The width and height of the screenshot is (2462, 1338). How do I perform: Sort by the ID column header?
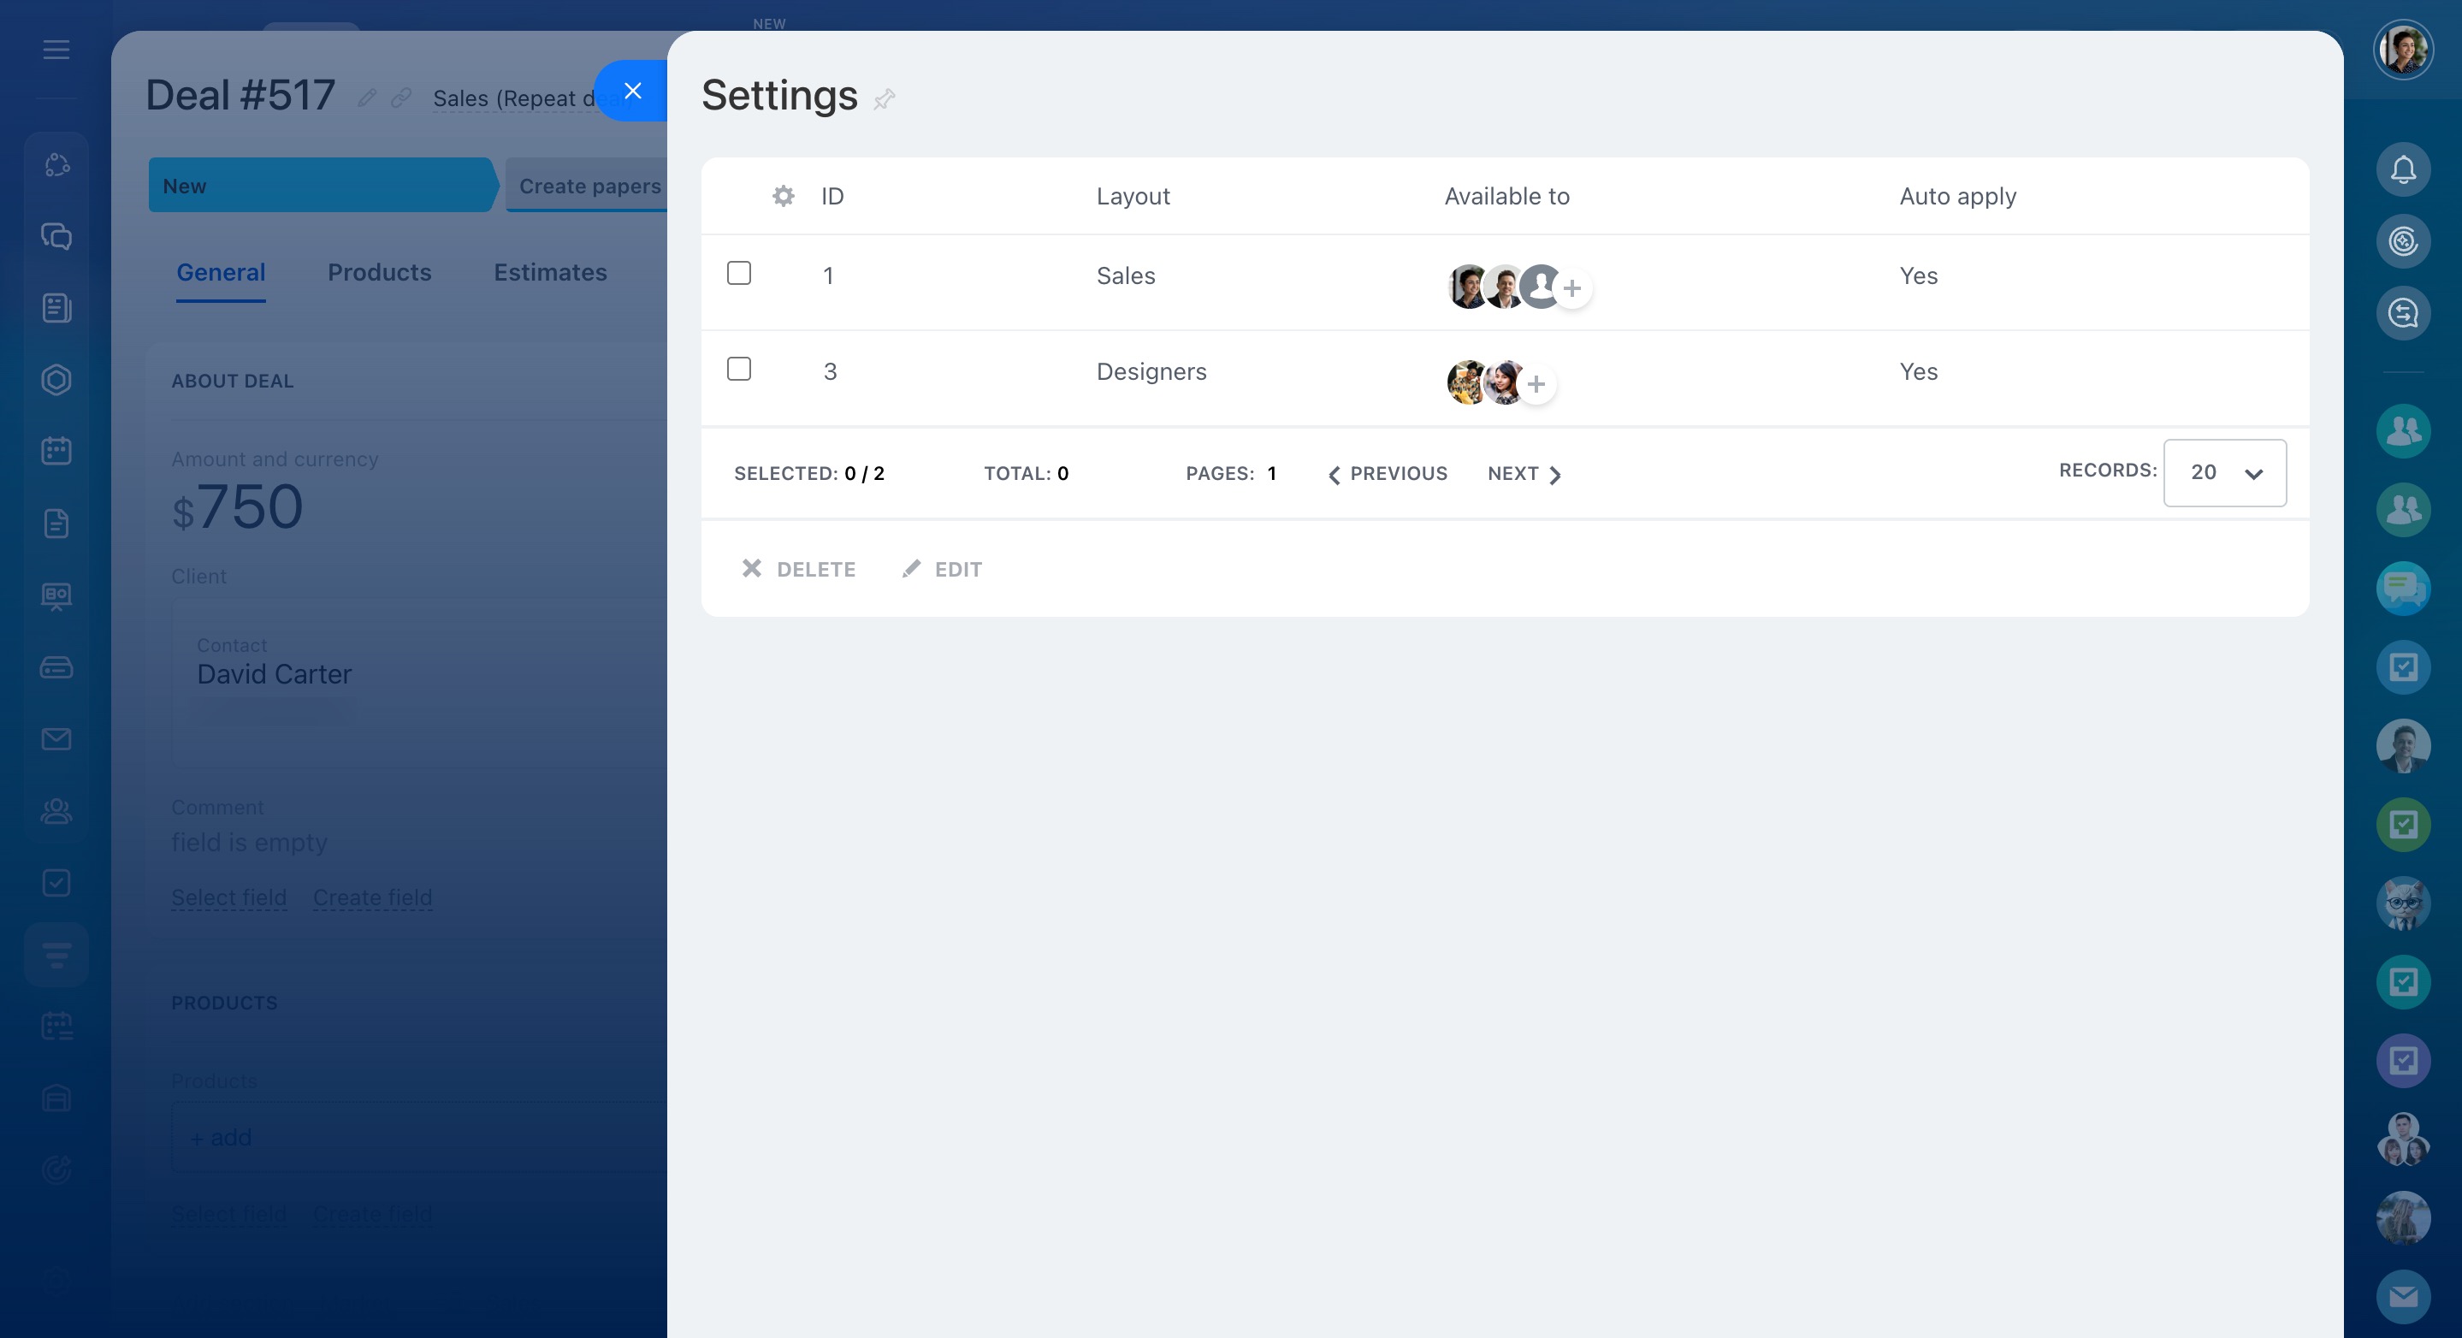pyautogui.click(x=832, y=196)
